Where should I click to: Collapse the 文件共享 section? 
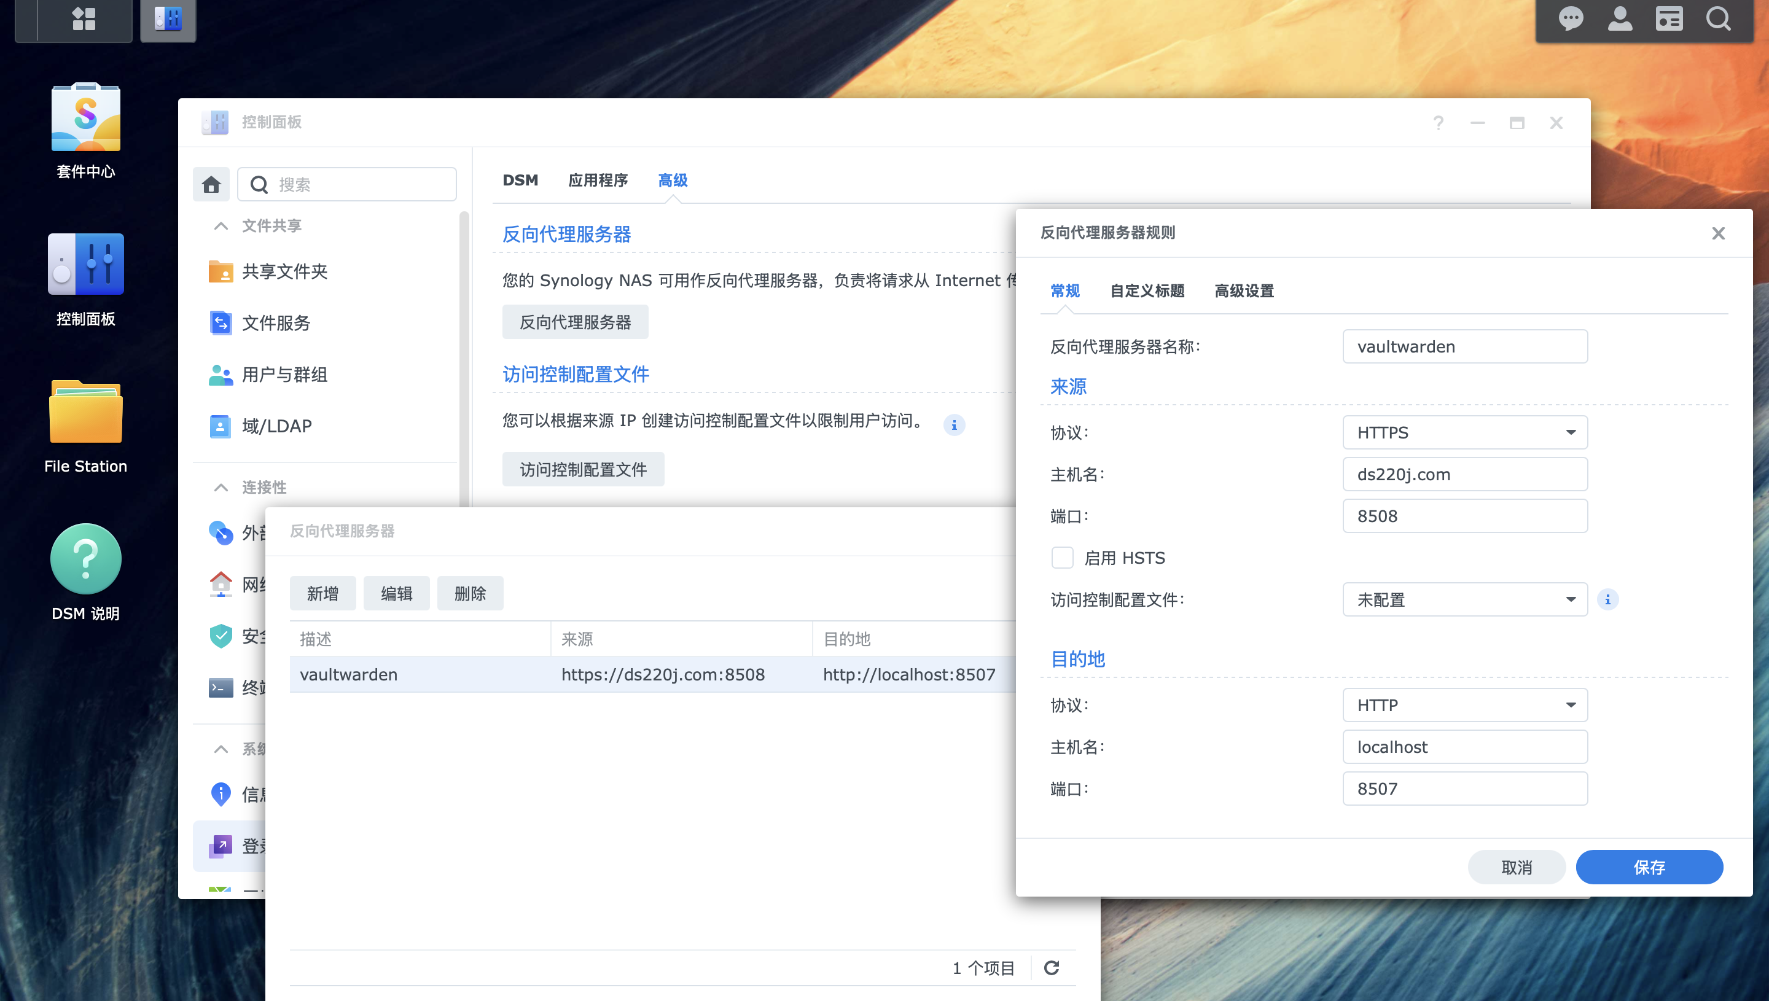pos(221,225)
